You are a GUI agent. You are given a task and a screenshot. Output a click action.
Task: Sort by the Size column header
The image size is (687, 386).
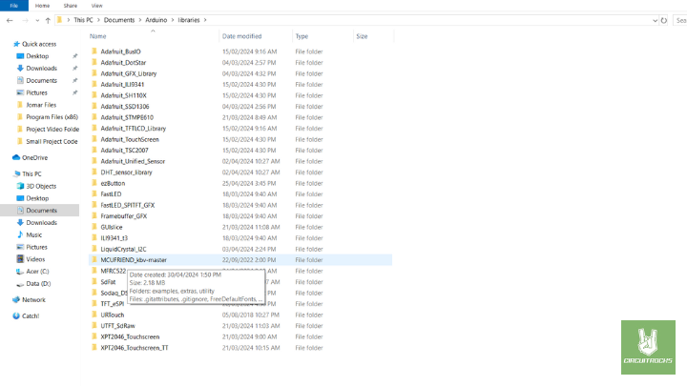(362, 36)
